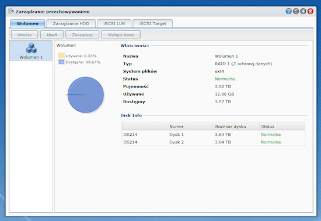Switch to the Wolumen tab
This screenshot has width=321, height=221.
click(27, 23)
